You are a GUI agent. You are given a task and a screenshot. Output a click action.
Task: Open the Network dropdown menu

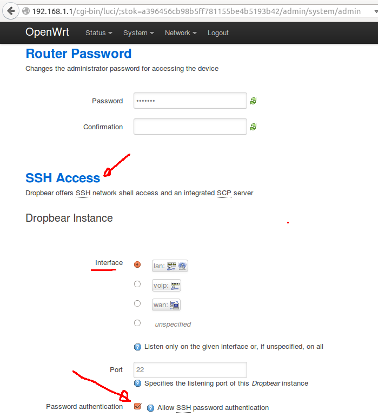tap(181, 33)
